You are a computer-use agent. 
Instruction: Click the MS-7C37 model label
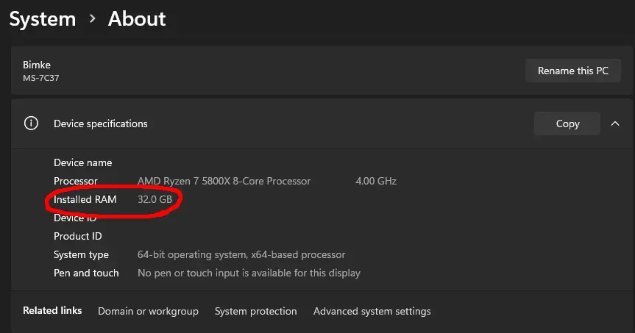[x=41, y=78]
